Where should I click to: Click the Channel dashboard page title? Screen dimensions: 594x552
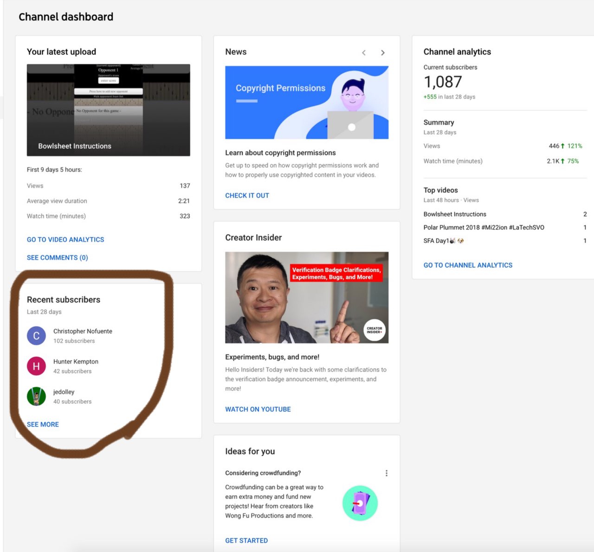[66, 17]
